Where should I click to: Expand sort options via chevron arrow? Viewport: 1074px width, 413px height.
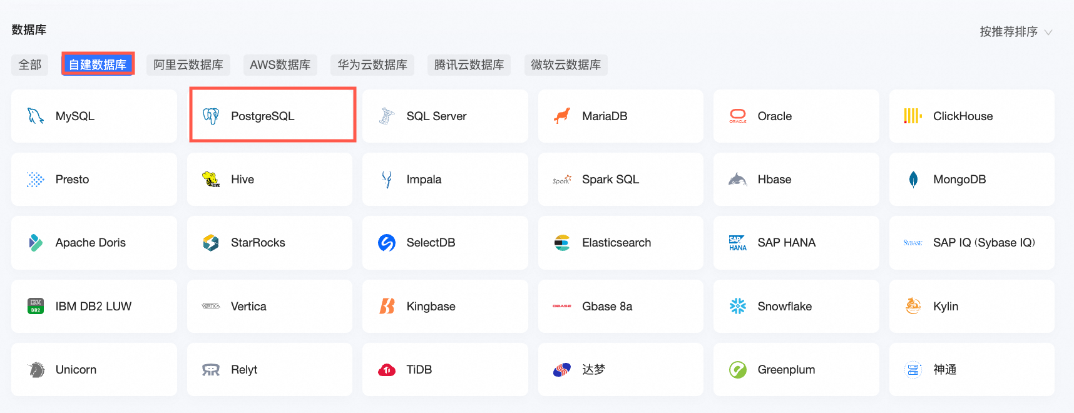click(x=1048, y=33)
